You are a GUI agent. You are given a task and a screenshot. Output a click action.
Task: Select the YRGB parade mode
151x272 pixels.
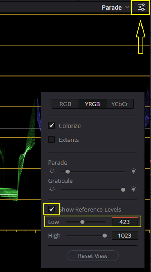click(x=92, y=104)
